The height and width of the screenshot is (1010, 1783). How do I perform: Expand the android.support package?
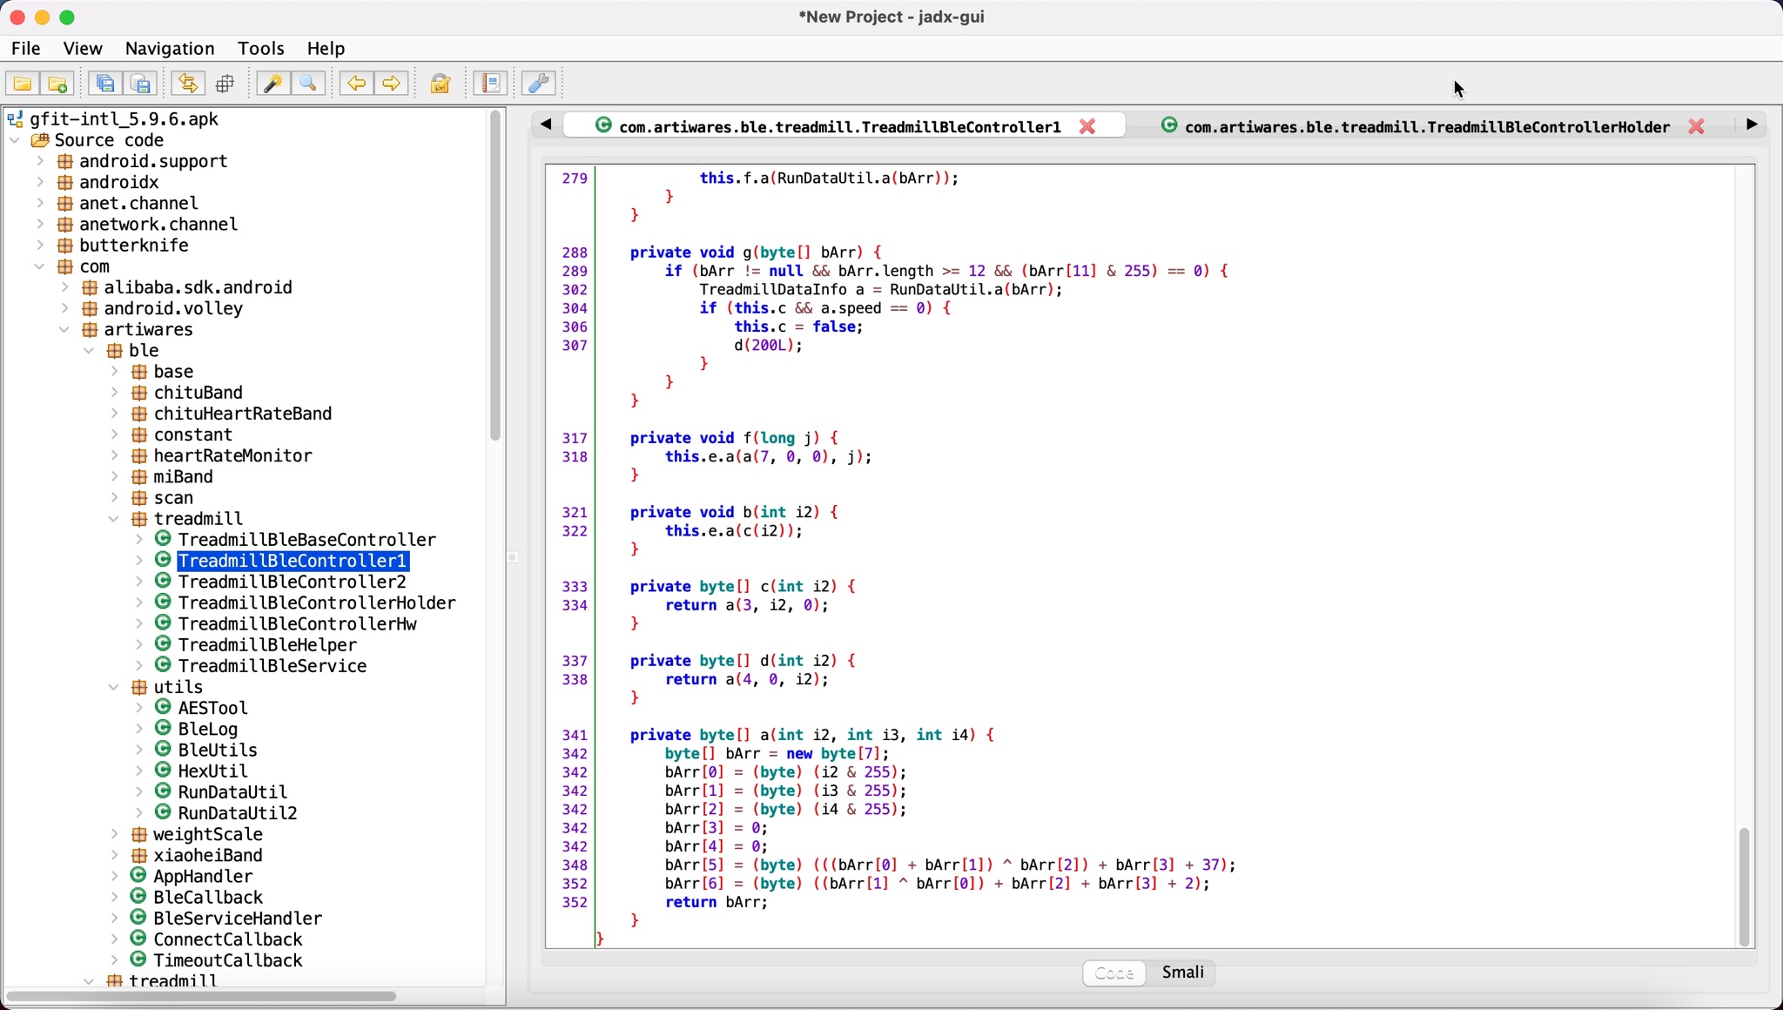pos(40,161)
